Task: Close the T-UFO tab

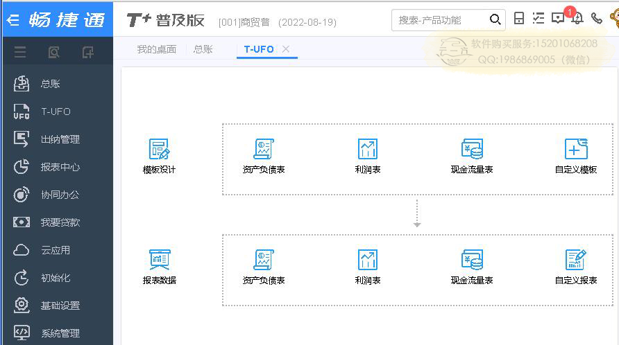Action: tap(286, 49)
